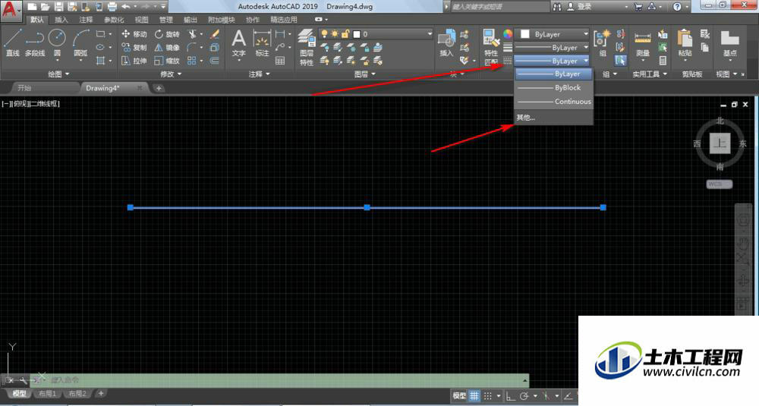Click the Move (移动) tool

tap(134, 34)
